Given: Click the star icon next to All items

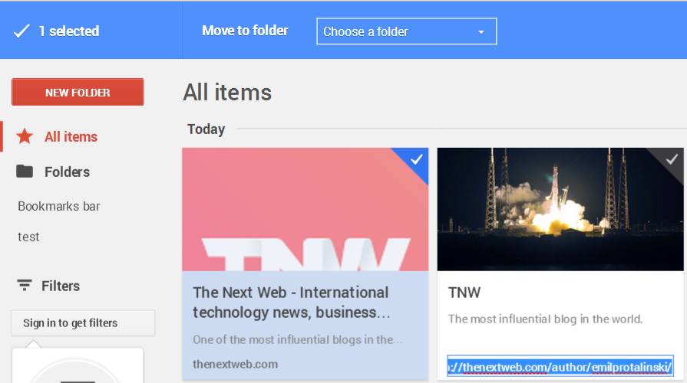Looking at the screenshot, I should (x=25, y=136).
